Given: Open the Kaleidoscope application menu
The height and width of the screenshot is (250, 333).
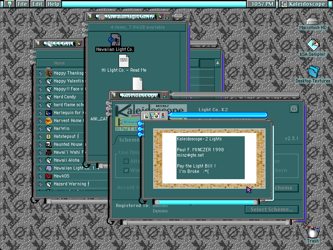Looking at the screenshot, I should (304, 4).
